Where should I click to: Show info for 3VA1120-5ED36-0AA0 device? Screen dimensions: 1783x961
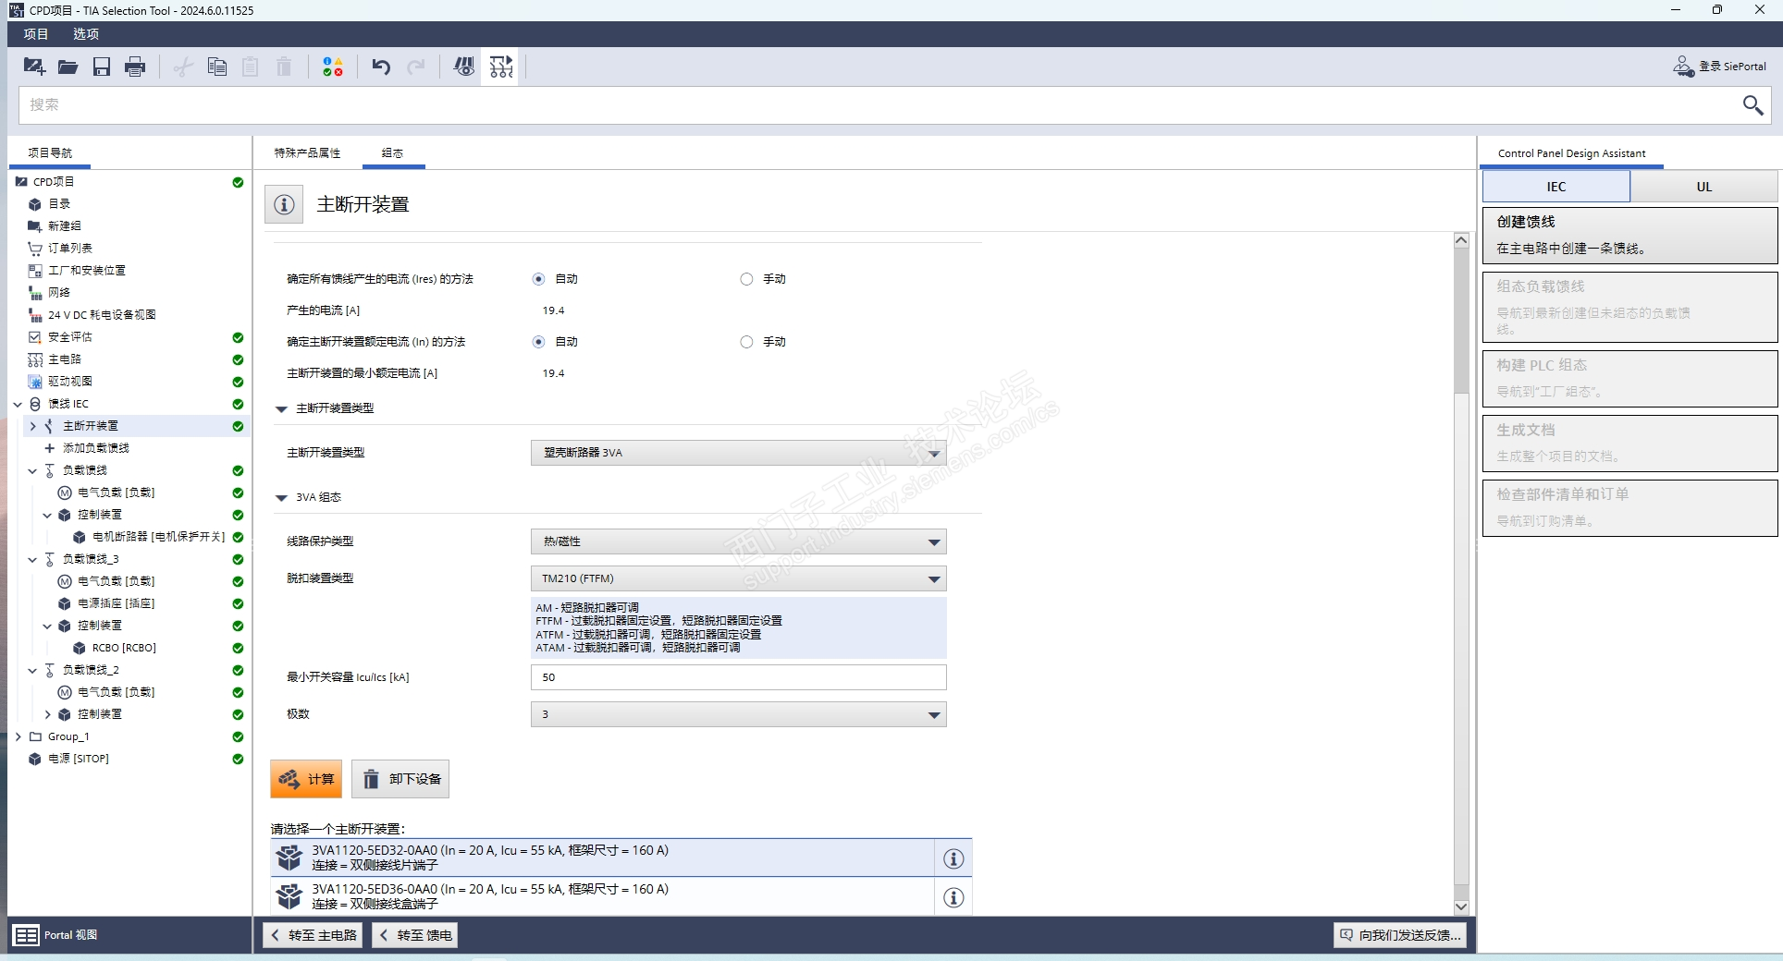953,897
